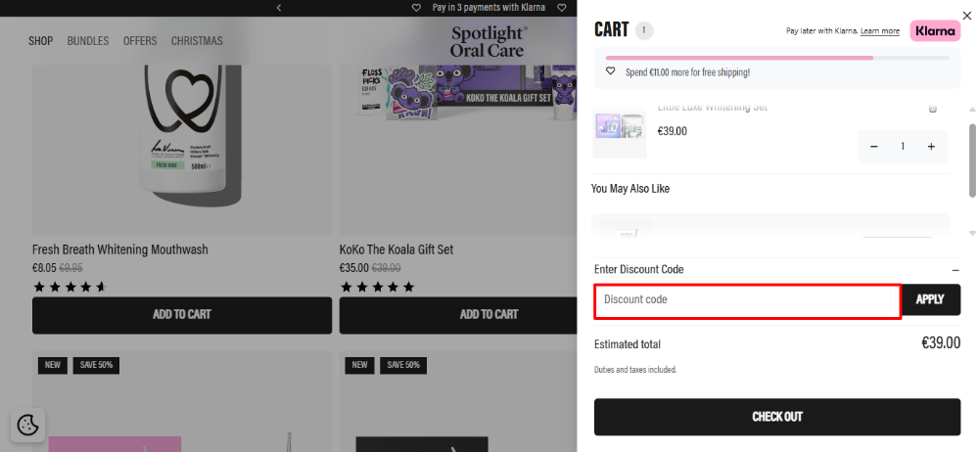Open the cookie preferences icon
The height and width of the screenshot is (452, 978).
[x=28, y=426]
